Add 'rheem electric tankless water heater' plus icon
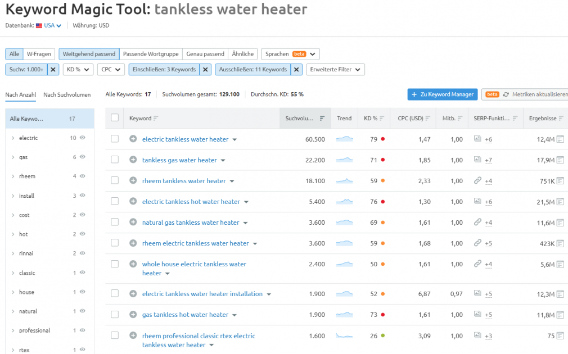 [133, 243]
